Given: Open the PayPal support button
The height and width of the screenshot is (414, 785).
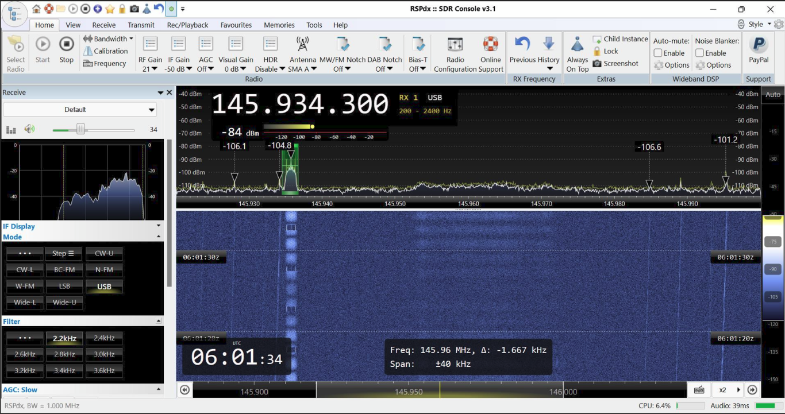Looking at the screenshot, I should coord(759,49).
